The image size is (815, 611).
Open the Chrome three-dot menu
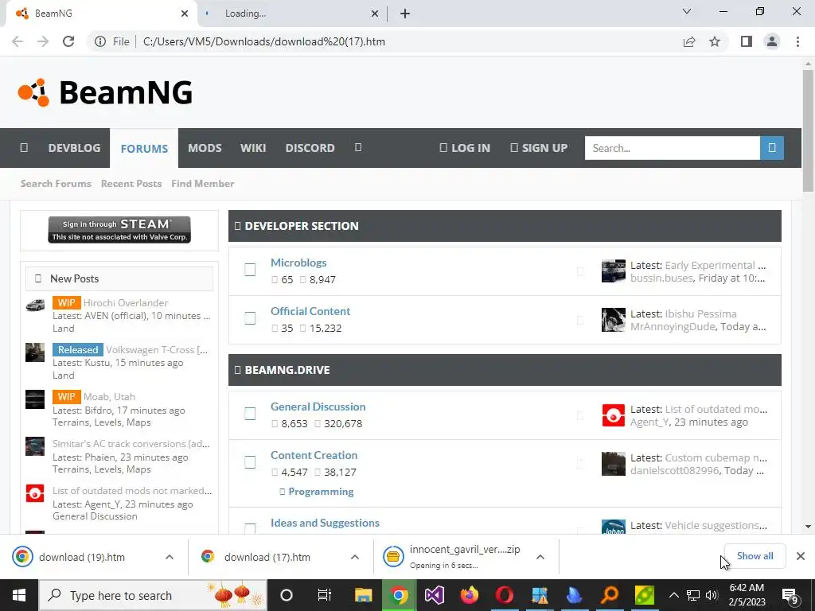point(797,41)
